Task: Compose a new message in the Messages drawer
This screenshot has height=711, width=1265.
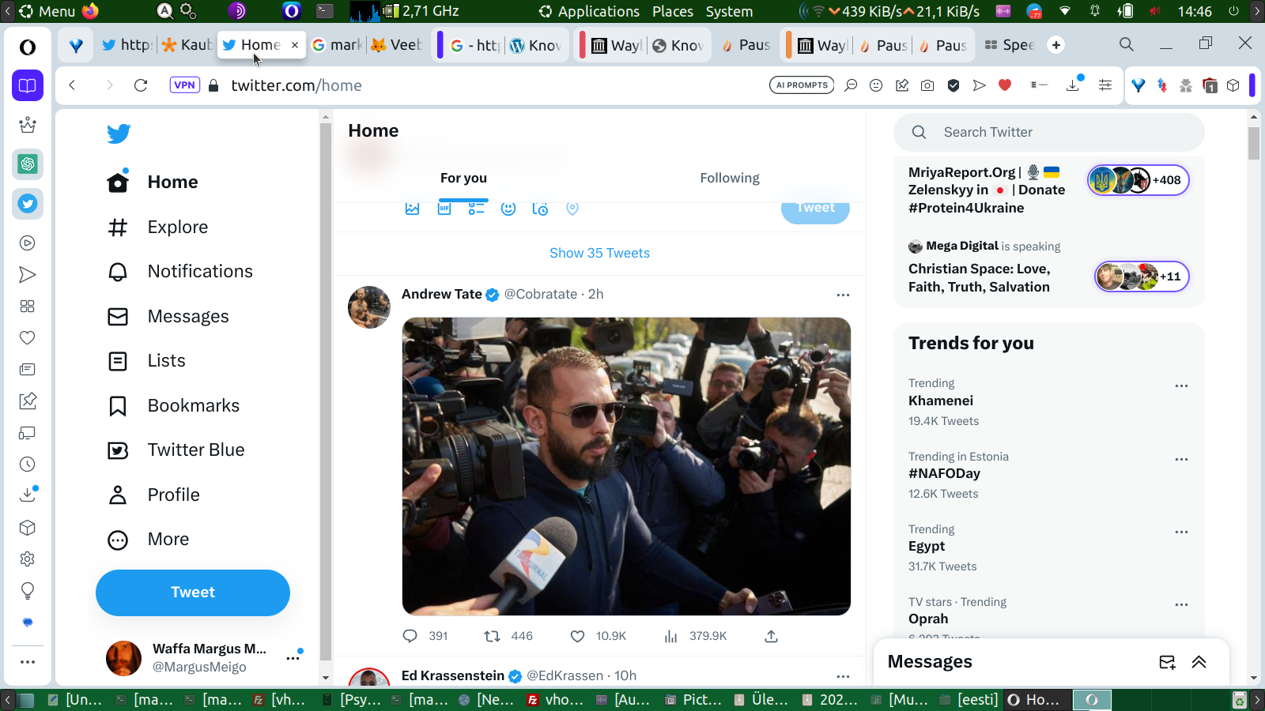Action: 1167,662
